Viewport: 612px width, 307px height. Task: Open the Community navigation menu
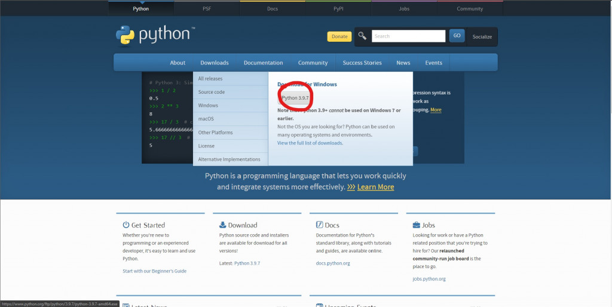313,62
